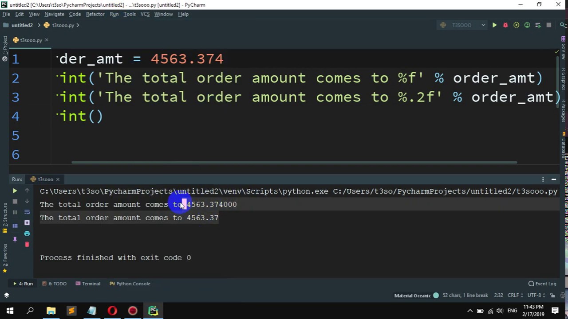Switch to the 4: Run bottom tab
Viewport: 568px width, 319px height.
23,284
